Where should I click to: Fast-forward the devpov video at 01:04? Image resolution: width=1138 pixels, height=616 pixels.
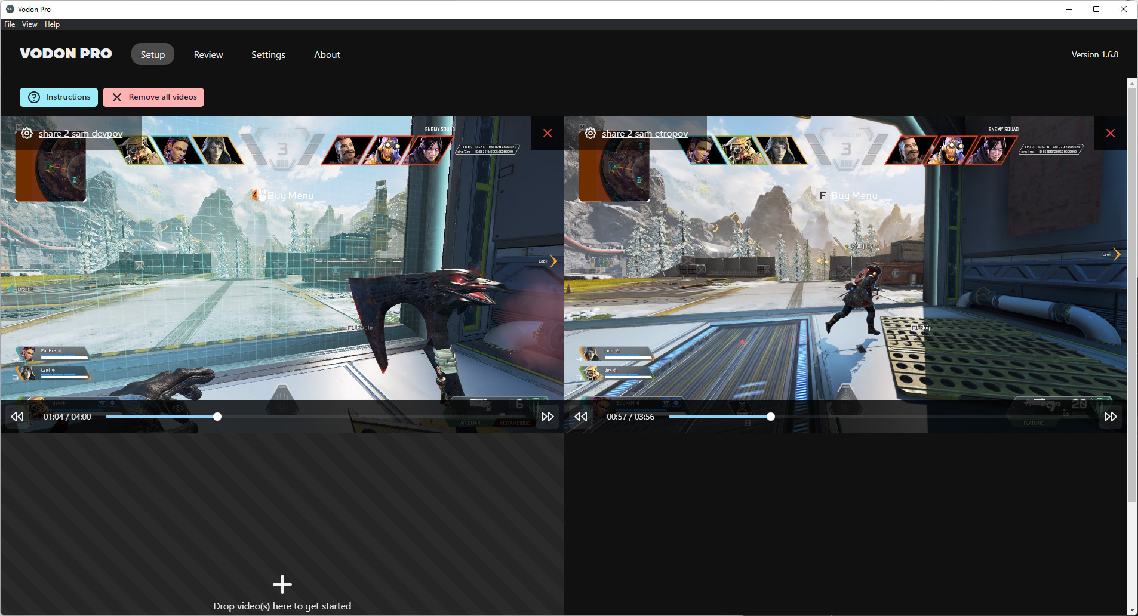point(548,417)
